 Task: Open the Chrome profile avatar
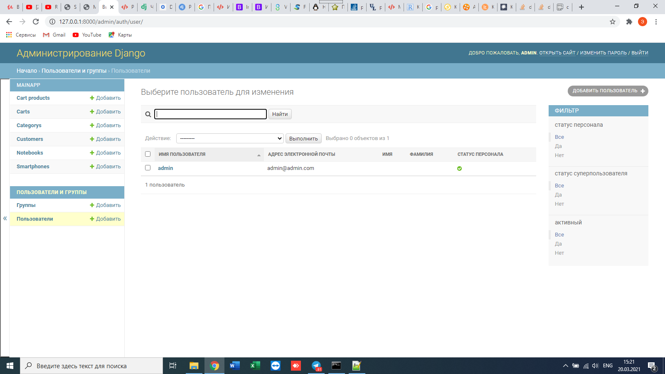point(643,22)
